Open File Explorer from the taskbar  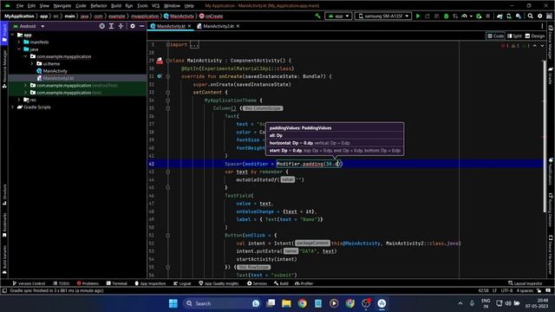(x=286, y=303)
